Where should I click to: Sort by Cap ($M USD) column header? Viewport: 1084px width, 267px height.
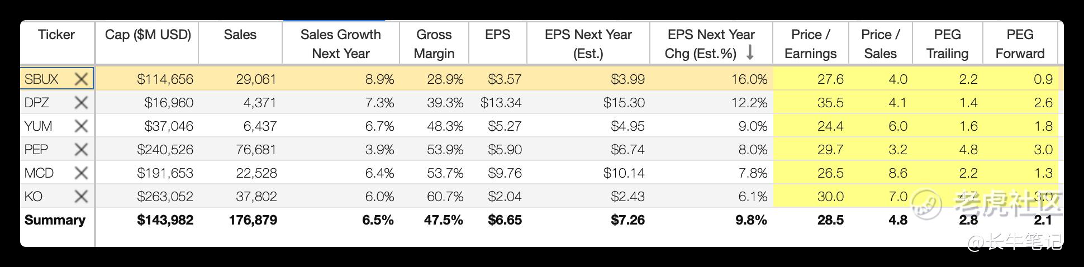148,35
